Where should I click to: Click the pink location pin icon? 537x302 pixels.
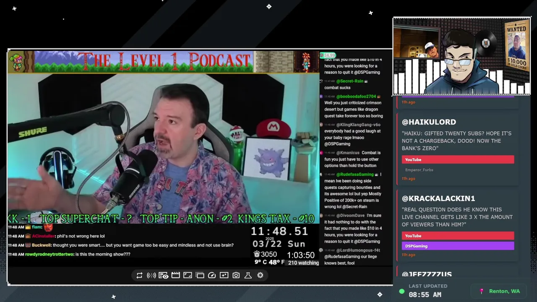tap(482, 291)
